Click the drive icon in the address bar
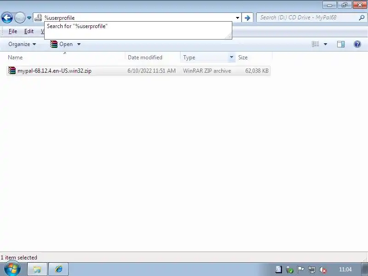 coord(38,17)
